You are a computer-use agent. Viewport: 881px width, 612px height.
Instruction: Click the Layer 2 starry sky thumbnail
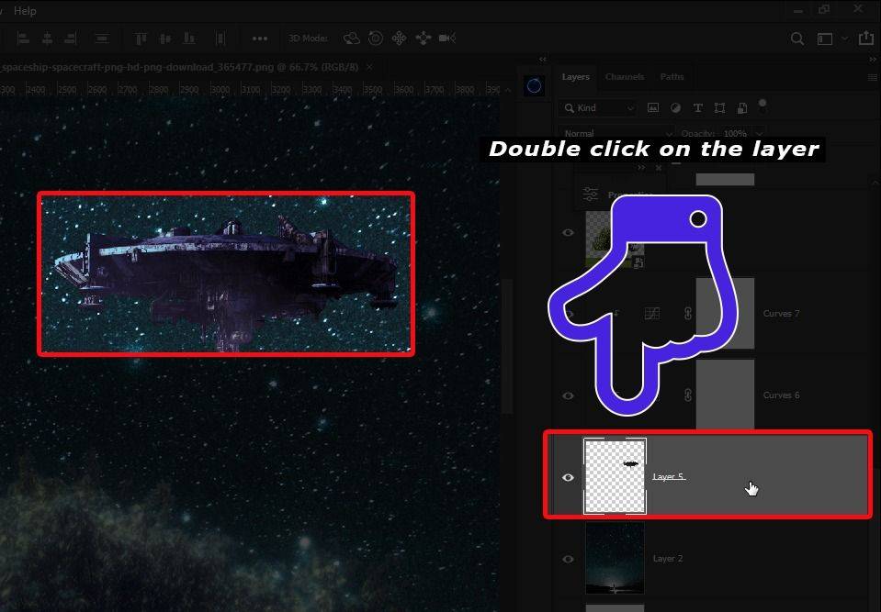pos(615,558)
